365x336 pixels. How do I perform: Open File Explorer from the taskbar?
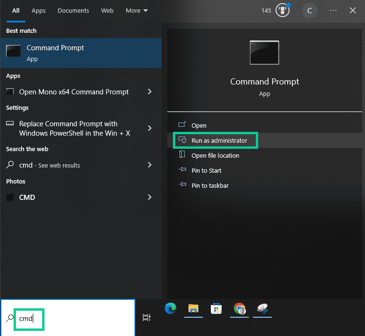click(194, 308)
